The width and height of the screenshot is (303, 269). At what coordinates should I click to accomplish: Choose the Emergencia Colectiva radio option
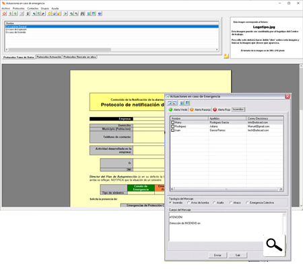(247, 202)
